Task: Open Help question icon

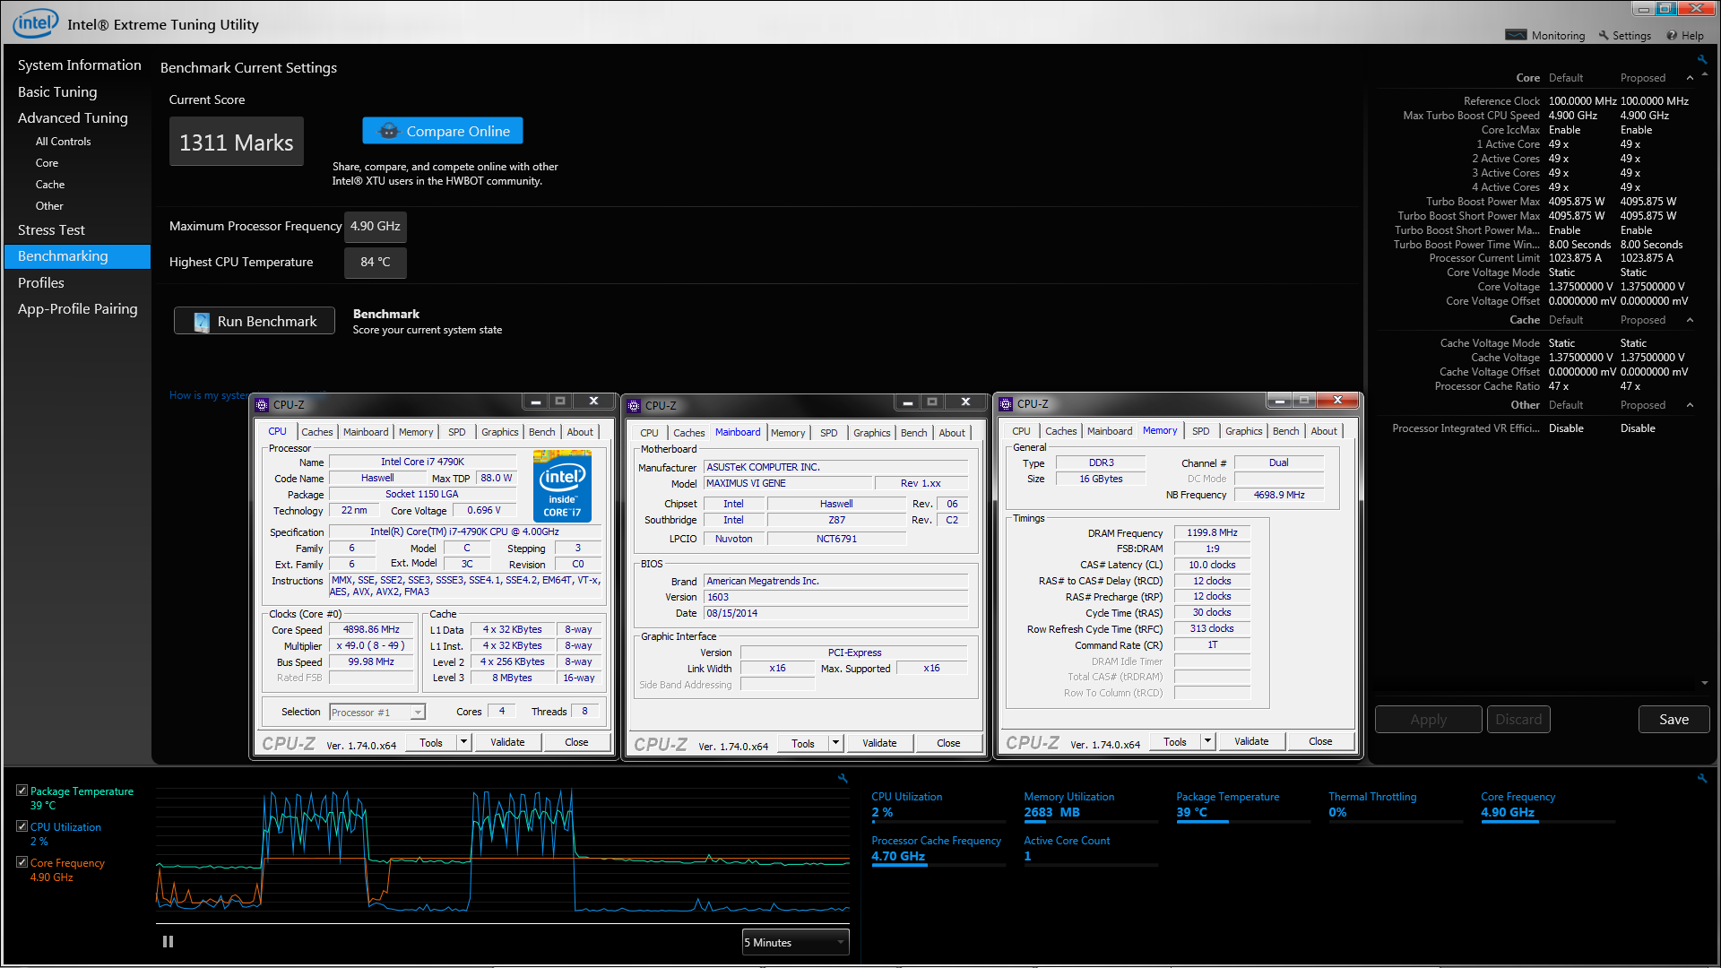Action: tap(1672, 36)
